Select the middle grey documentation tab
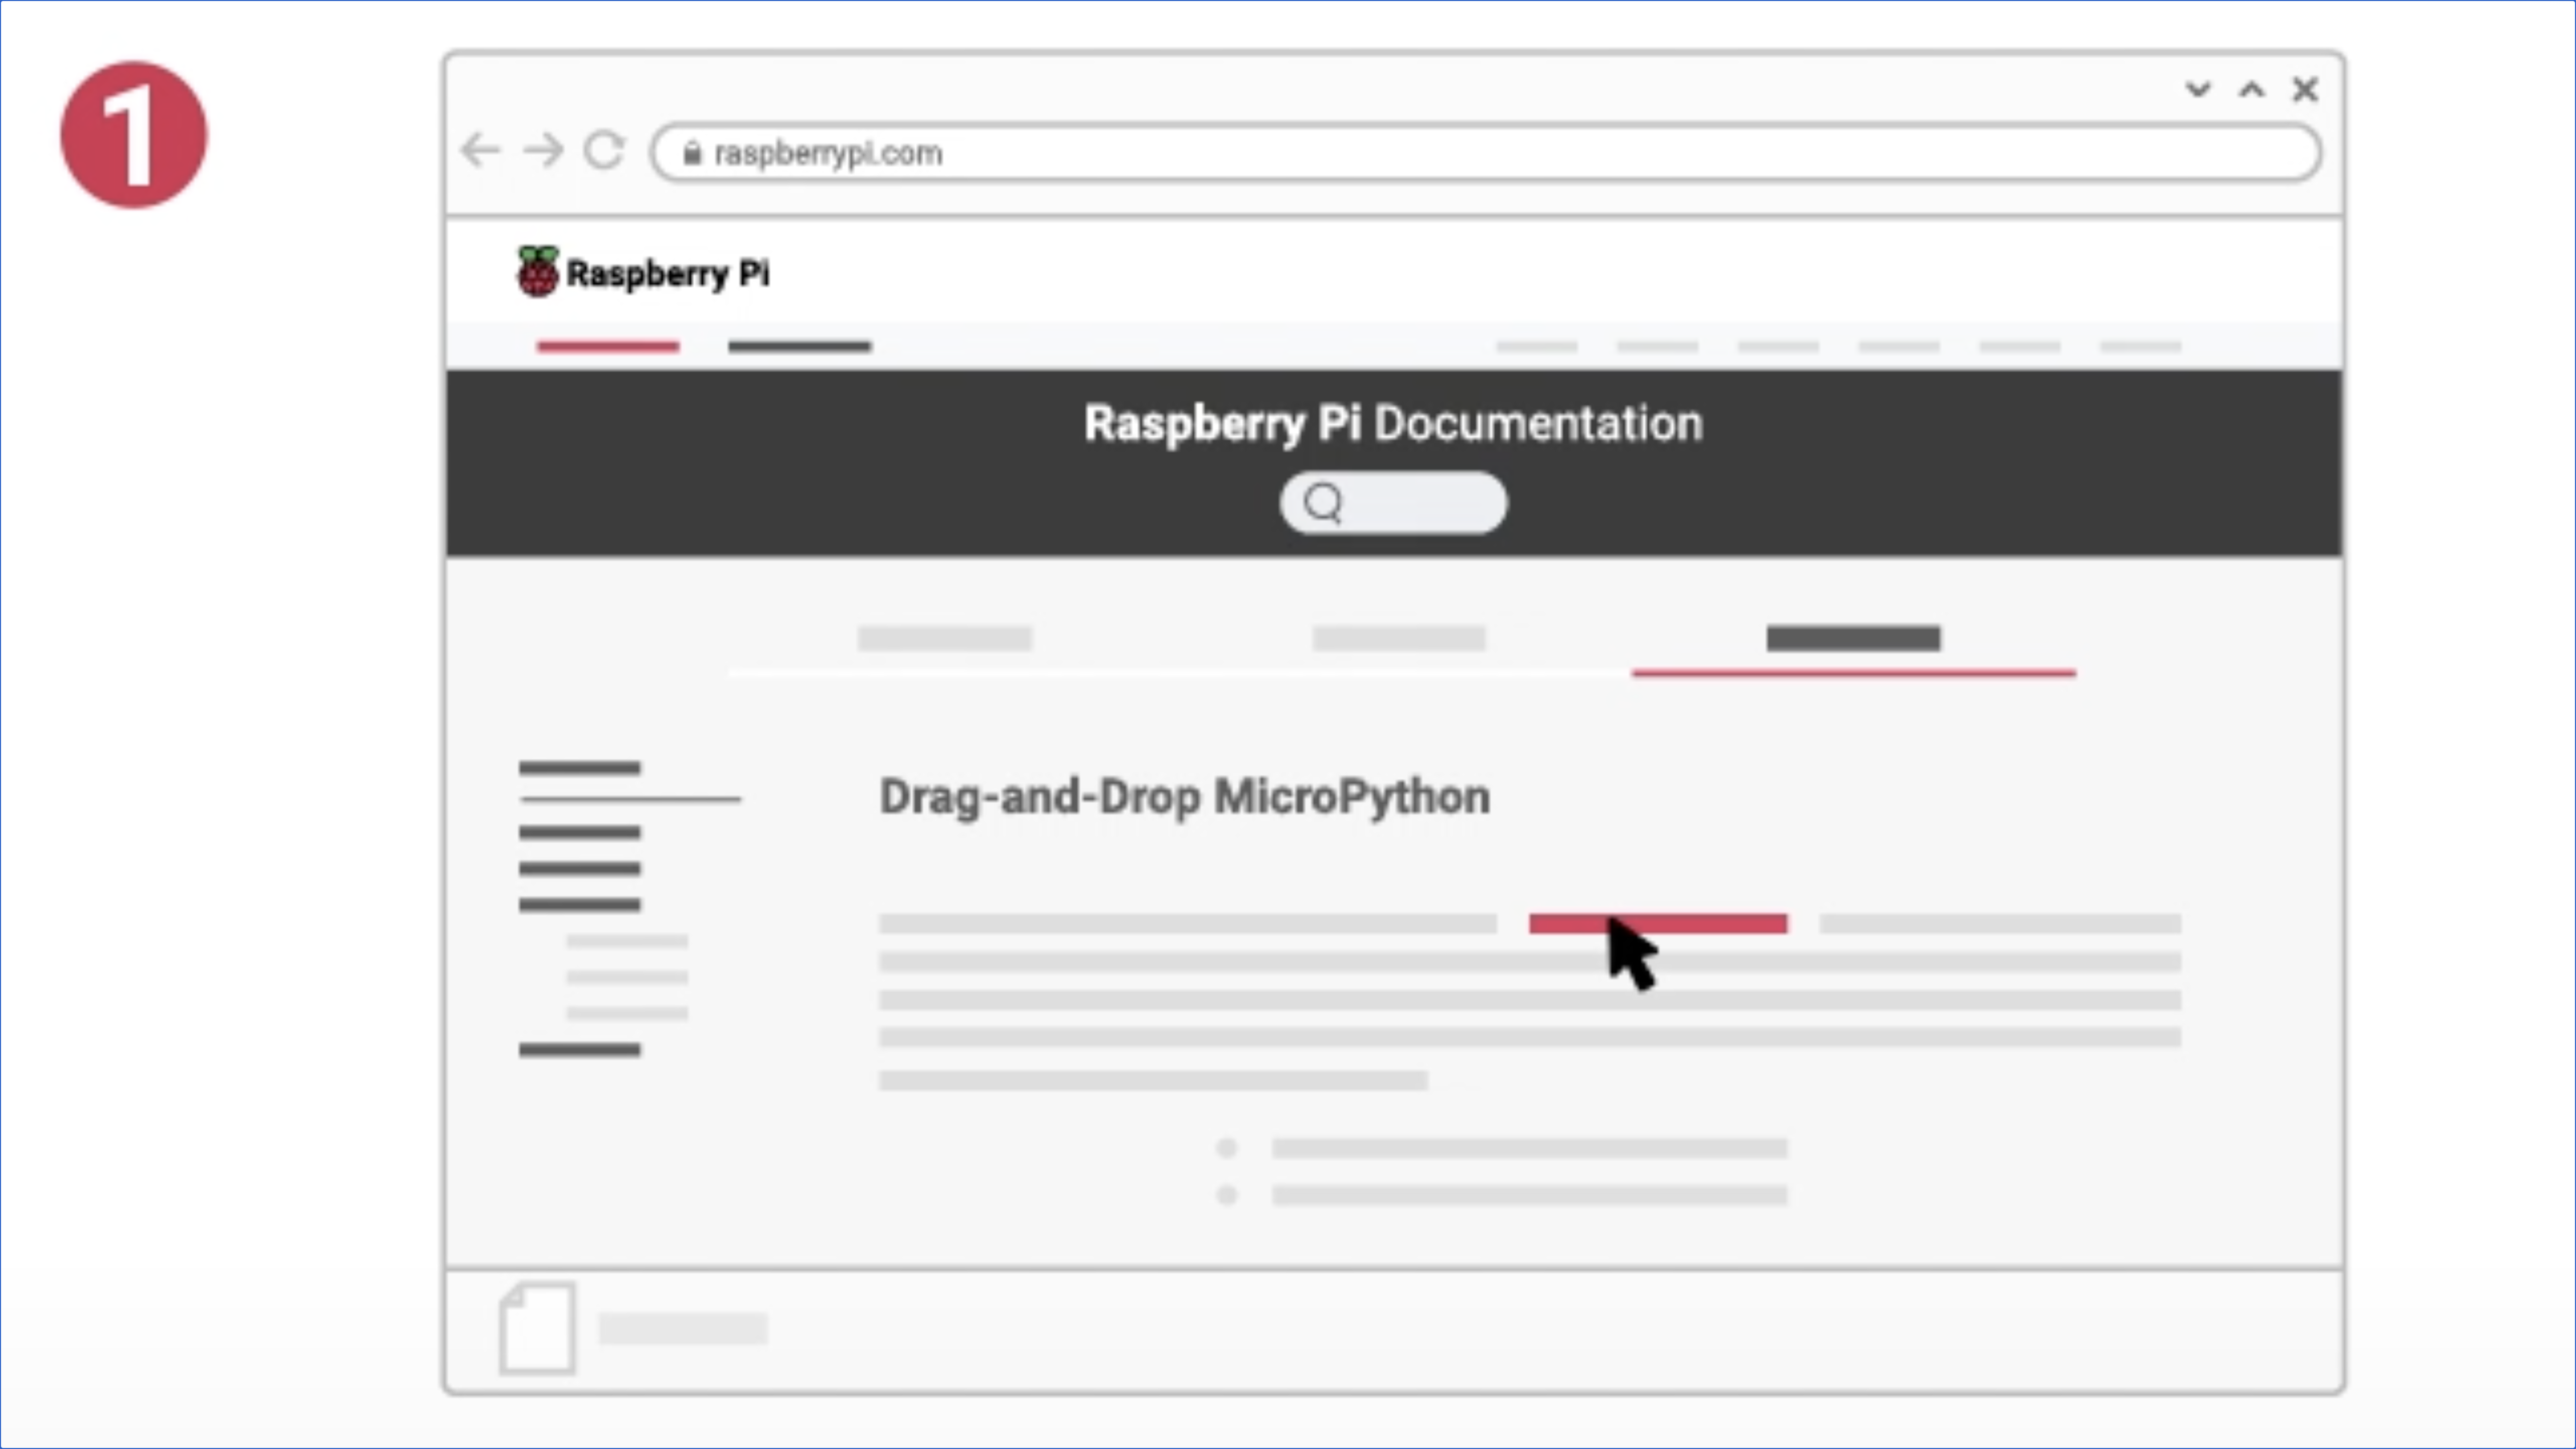Viewport: 2576px width, 1449px height. coord(1398,638)
